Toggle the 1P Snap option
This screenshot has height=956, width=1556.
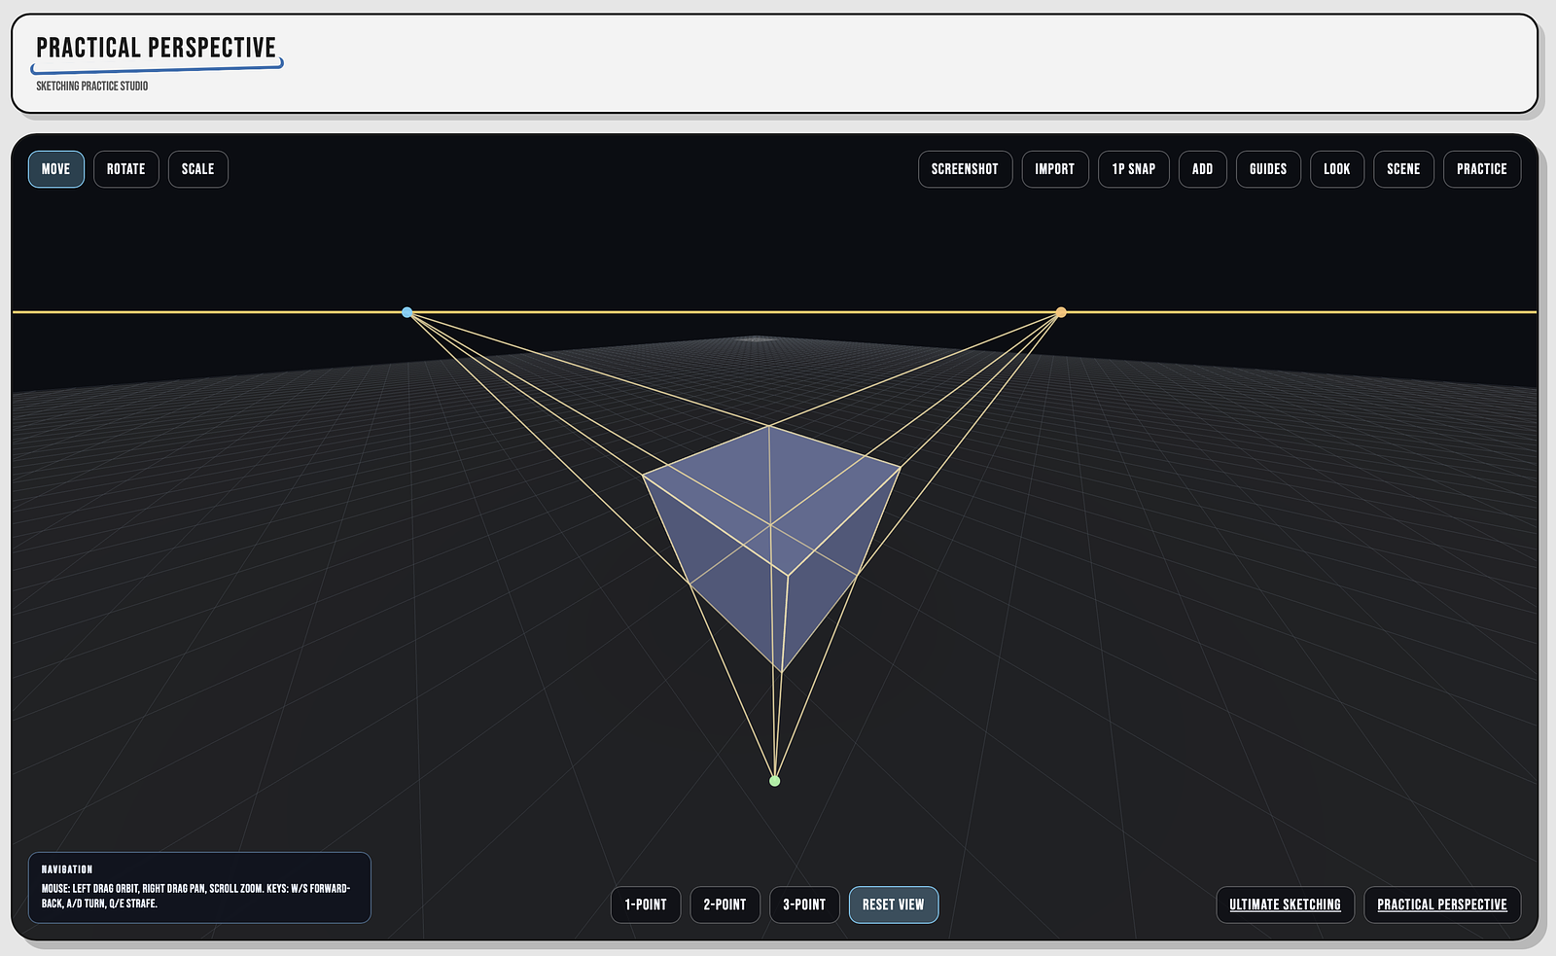pos(1134,169)
